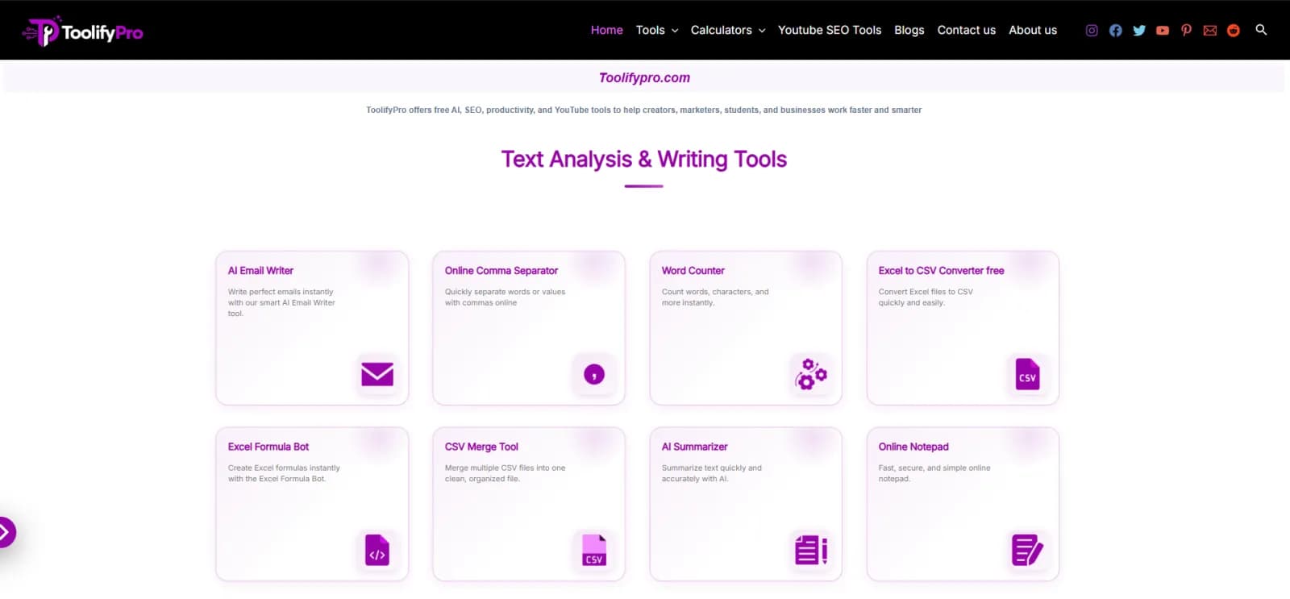Open the AI Email Writer link

tap(260, 271)
